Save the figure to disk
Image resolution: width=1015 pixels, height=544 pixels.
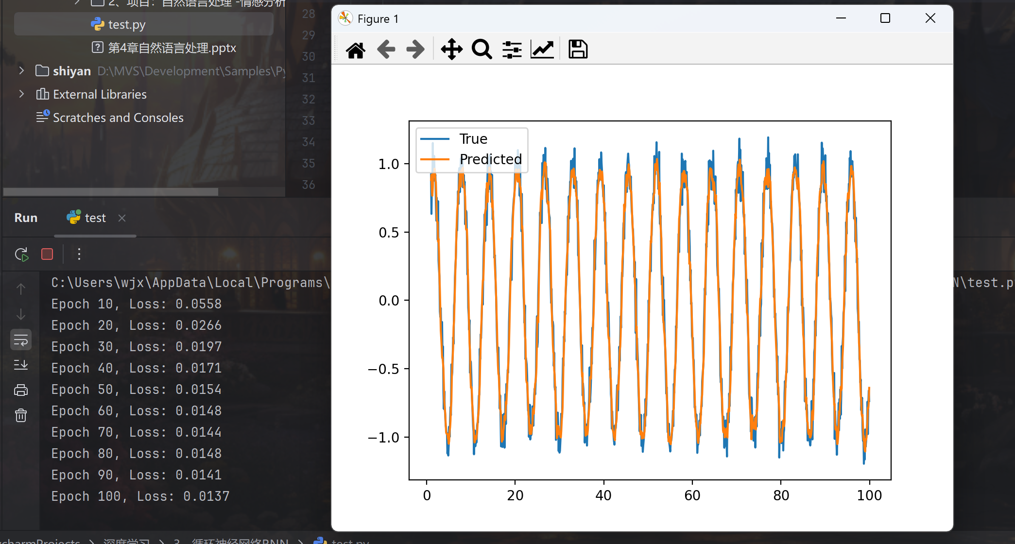point(578,50)
